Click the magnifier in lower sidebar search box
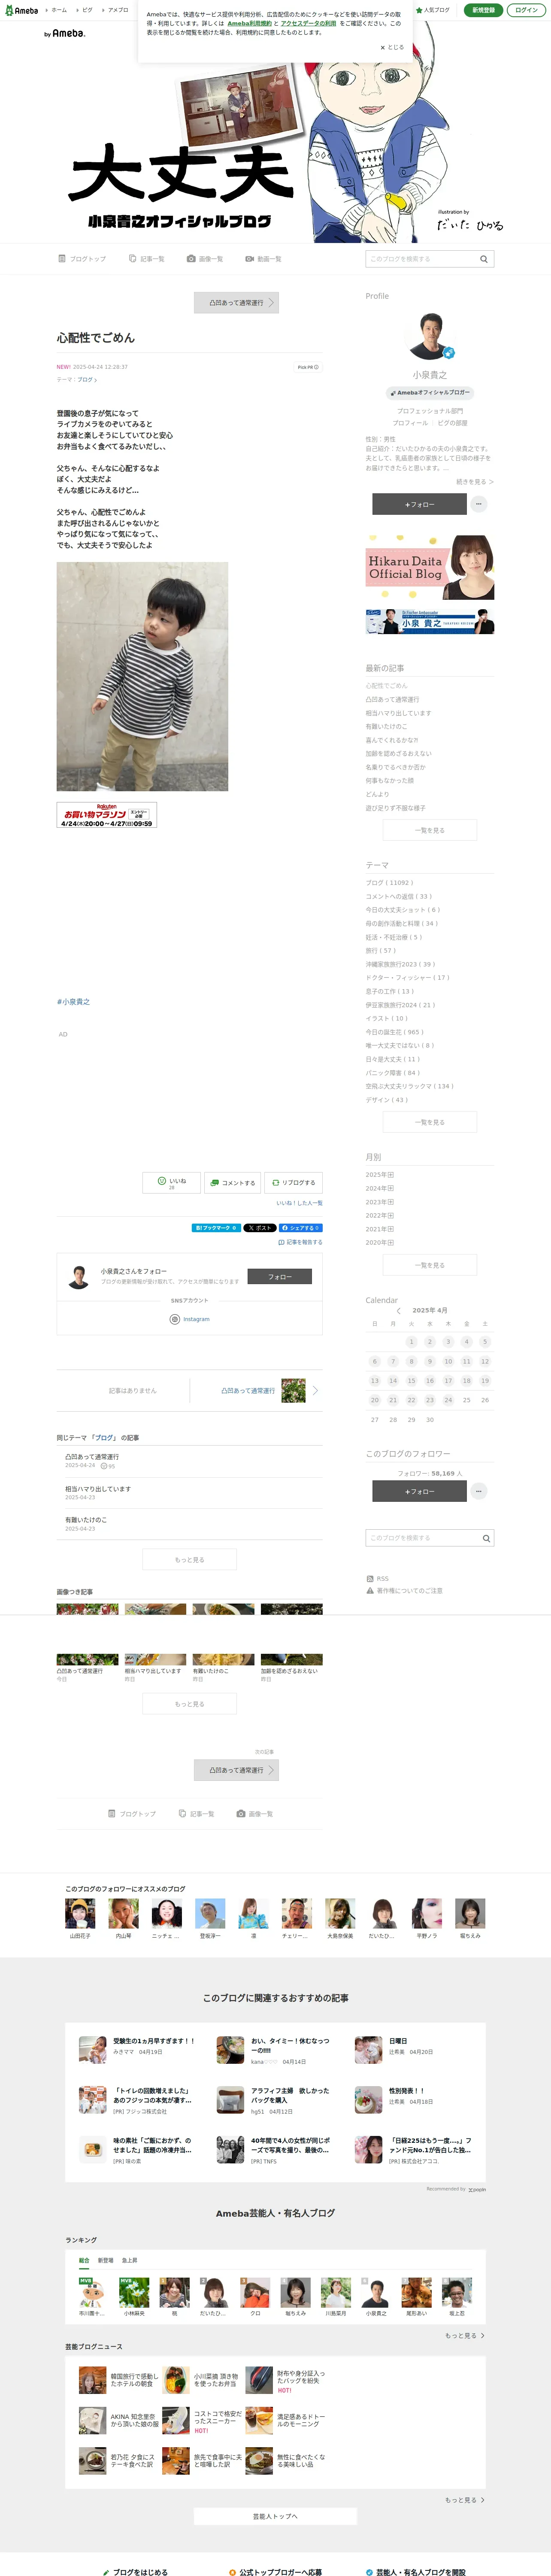551x2576 pixels. click(x=486, y=1538)
